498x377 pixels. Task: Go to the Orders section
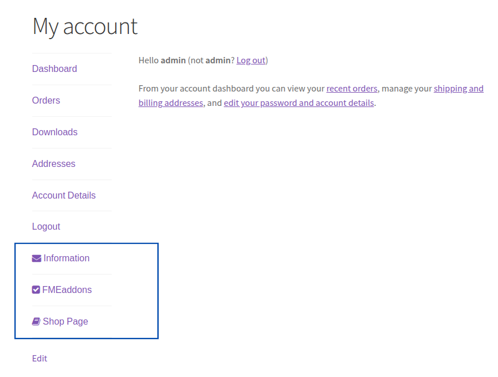tap(46, 101)
